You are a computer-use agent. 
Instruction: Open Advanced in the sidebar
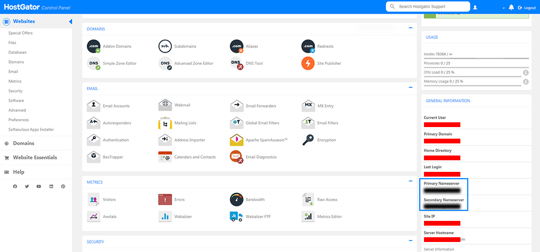point(17,110)
